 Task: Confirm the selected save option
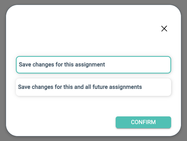(x=143, y=122)
